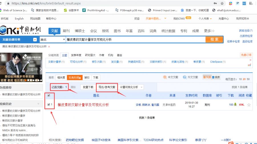
Task: Bookmark this page with star icon
Action: tap(222, 3)
